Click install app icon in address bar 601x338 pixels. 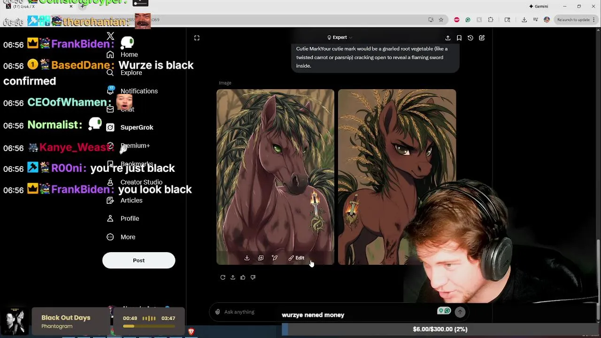tap(431, 20)
